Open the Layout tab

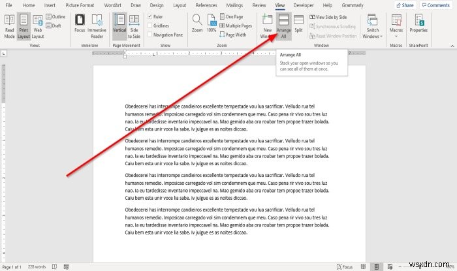click(x=180, y=5)
